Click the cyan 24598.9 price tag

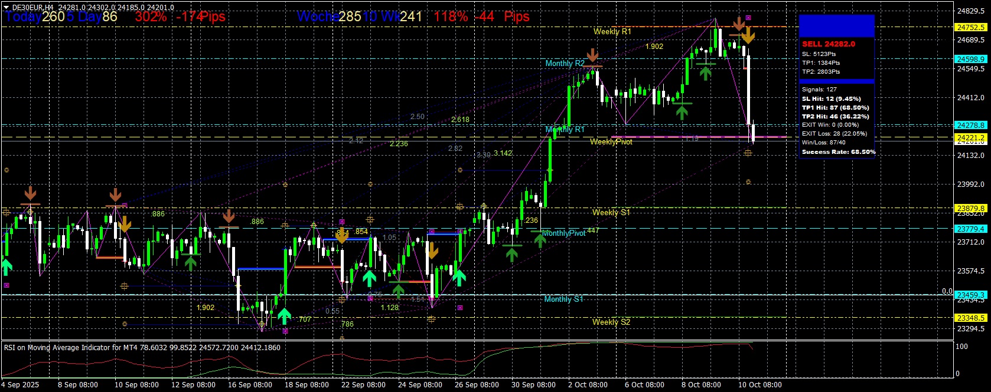970,59
